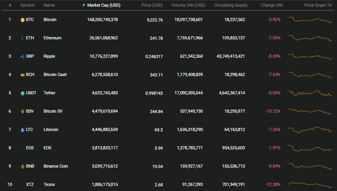Screen dimensions: 337x191
Task: Click the Bitcoin BTC coin icon
Action: 23,20
